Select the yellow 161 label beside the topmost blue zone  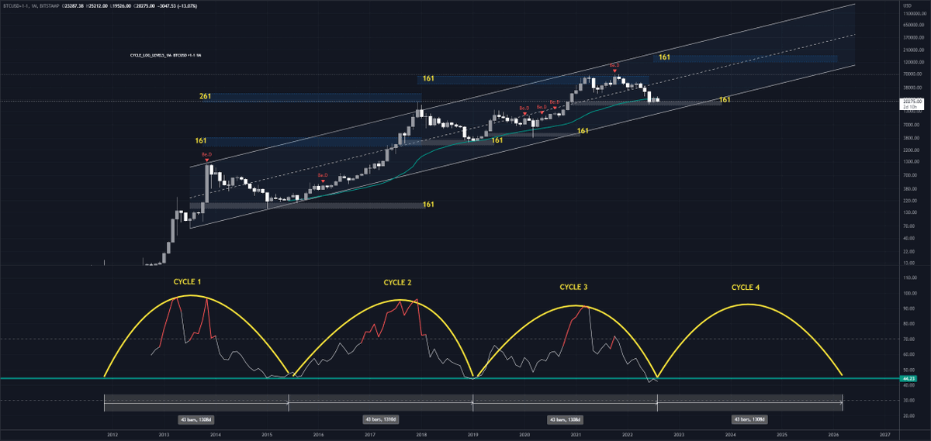[x=665, y=57]
